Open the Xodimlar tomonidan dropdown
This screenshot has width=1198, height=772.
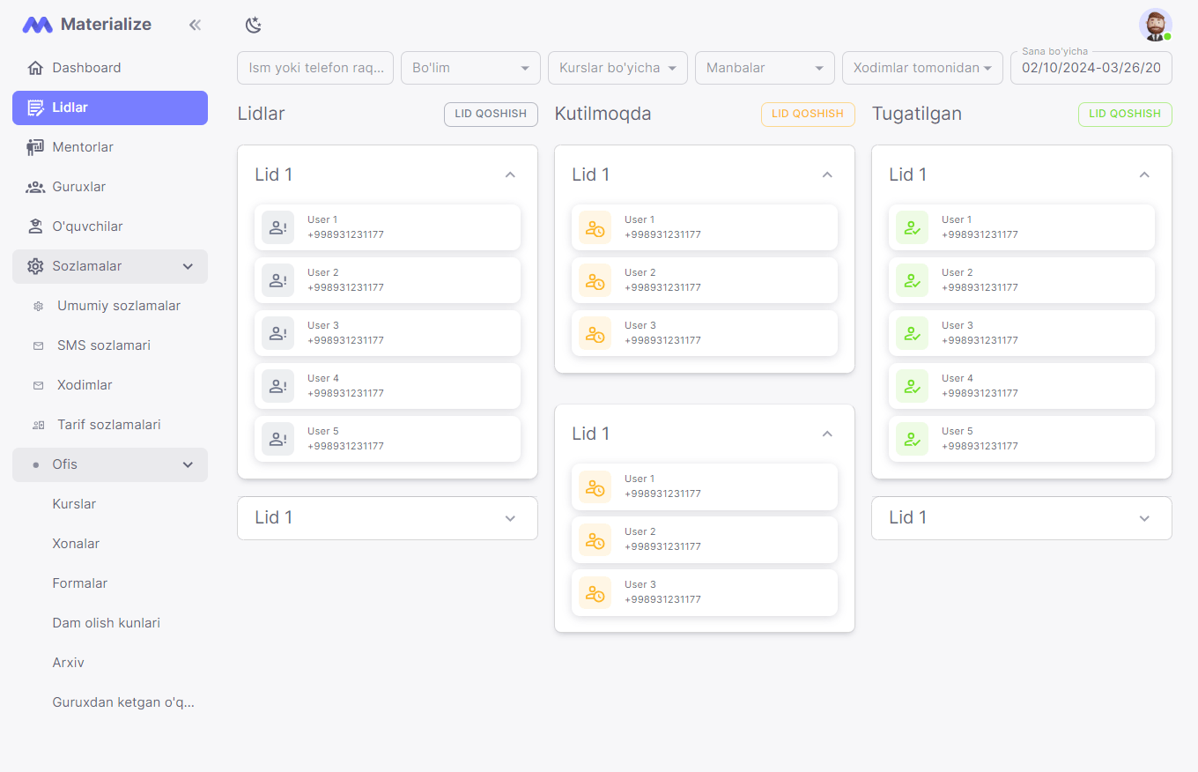[x=922, y=68]
